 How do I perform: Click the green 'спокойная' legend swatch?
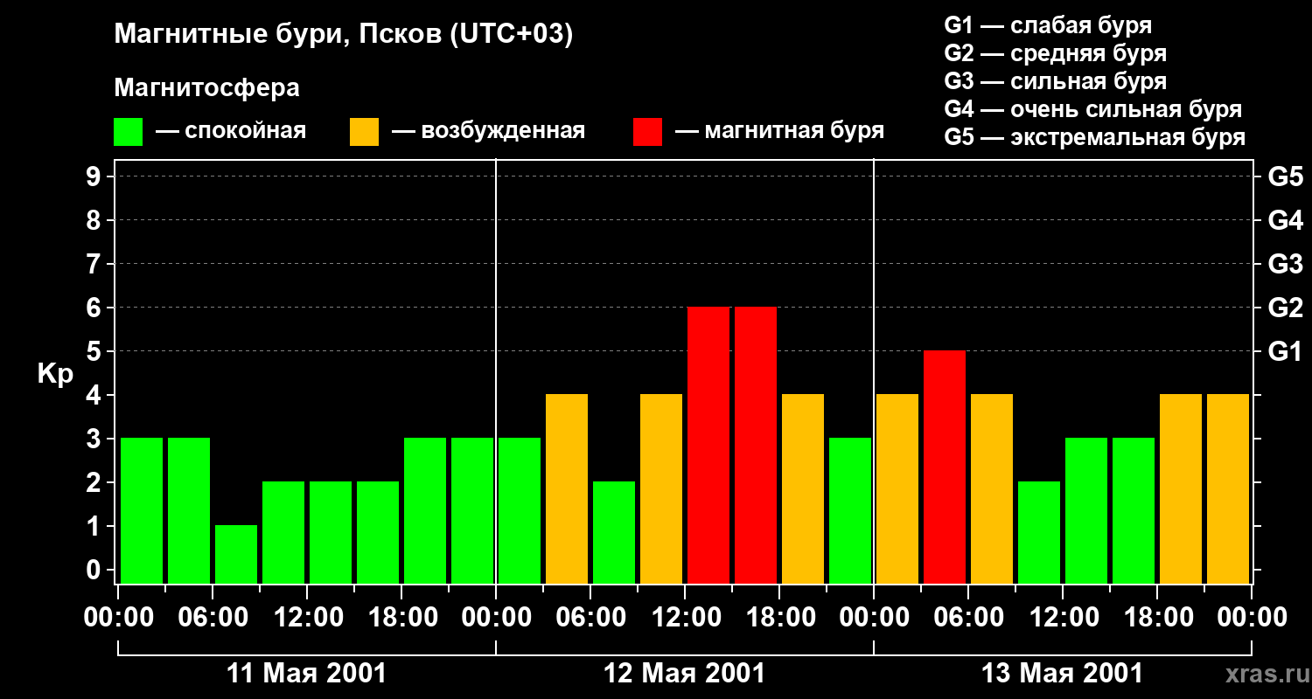coord(128,131)
